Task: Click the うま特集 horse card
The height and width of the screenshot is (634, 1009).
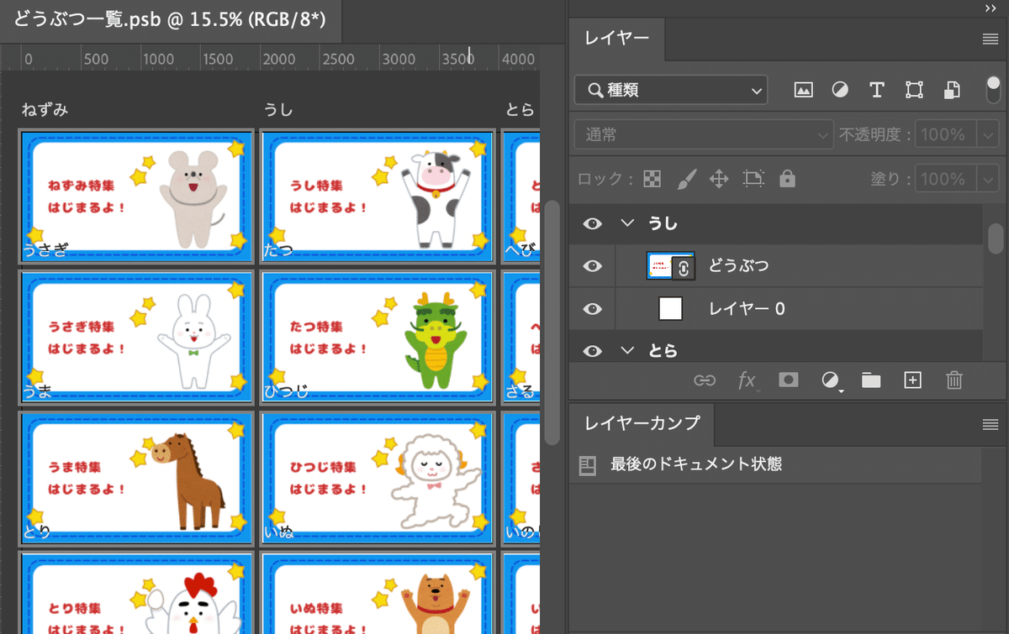Action: (x=136, y=479)
